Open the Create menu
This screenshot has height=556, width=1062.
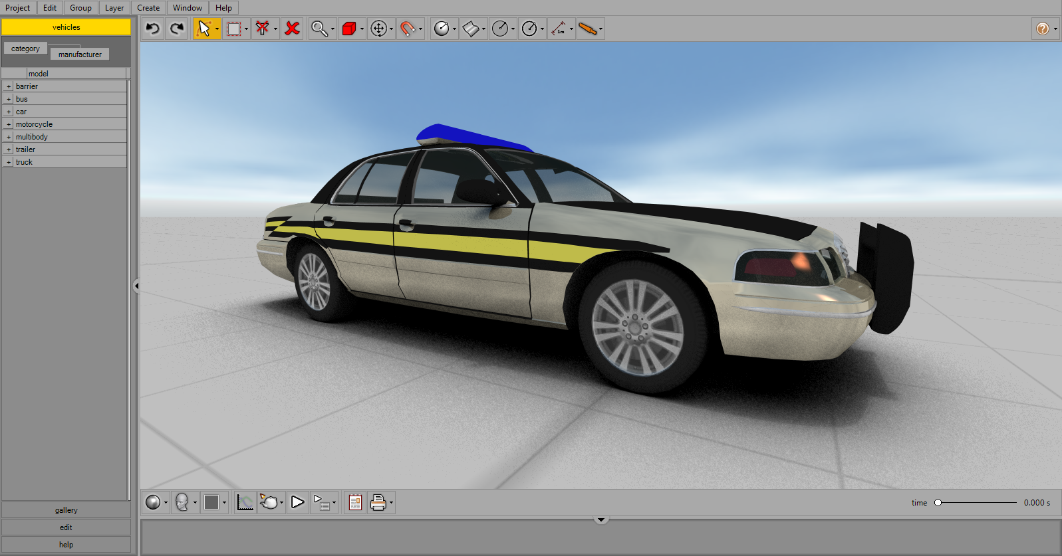click(148, 8)
